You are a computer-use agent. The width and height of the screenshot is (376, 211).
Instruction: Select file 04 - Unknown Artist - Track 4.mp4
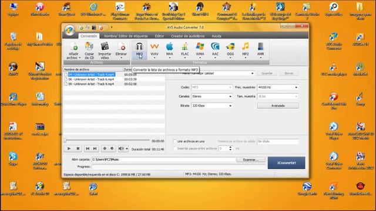91,74
